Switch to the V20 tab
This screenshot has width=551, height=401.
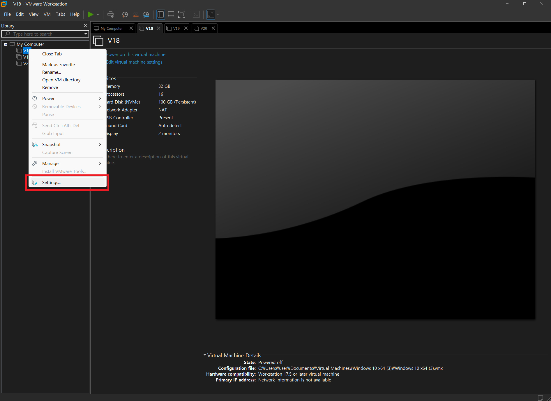[204, 28]
